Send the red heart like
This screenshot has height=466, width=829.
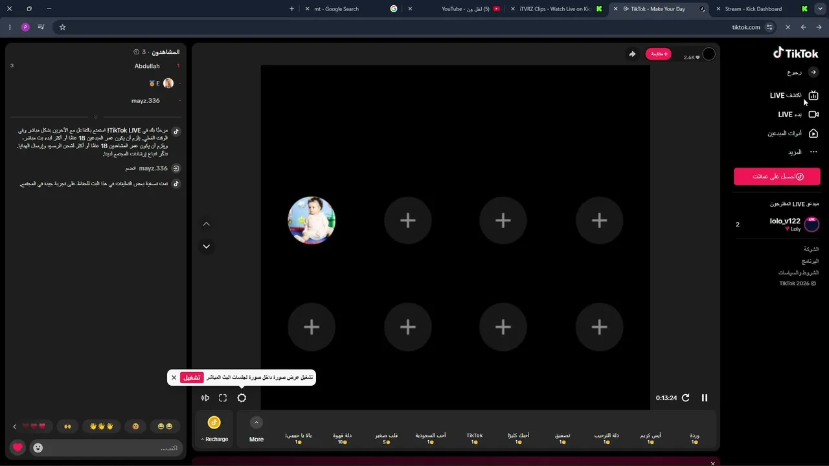pyautogui.click(x=17, y=447)
